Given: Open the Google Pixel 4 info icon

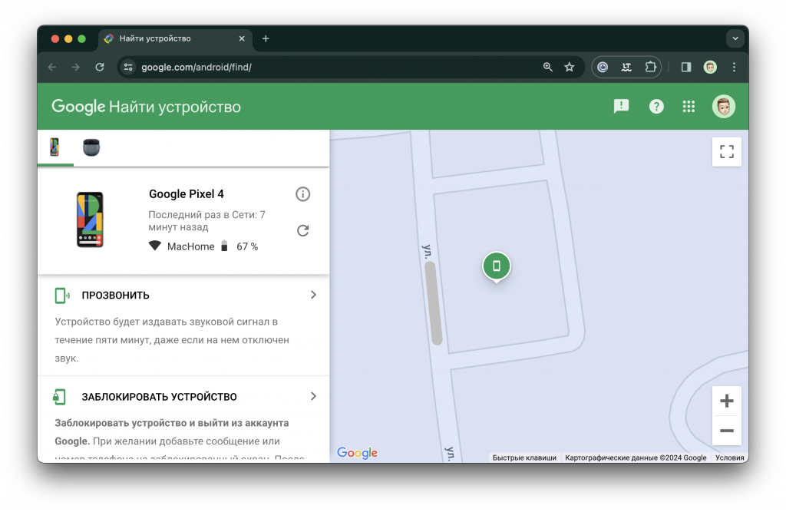Looking at the screenshot, I should click(x=302, y=194).
